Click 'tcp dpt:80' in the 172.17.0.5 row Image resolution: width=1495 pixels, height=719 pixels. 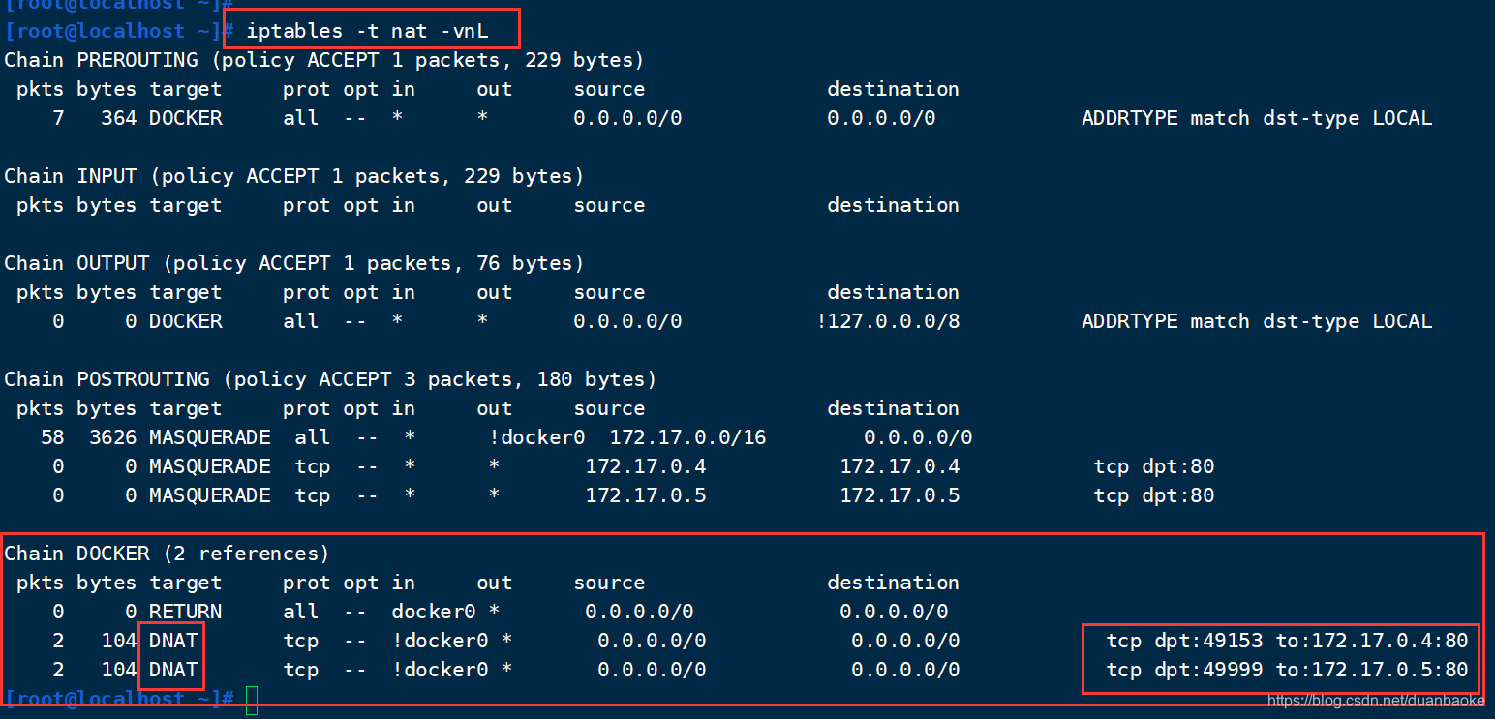click(x=1154, y=495)
